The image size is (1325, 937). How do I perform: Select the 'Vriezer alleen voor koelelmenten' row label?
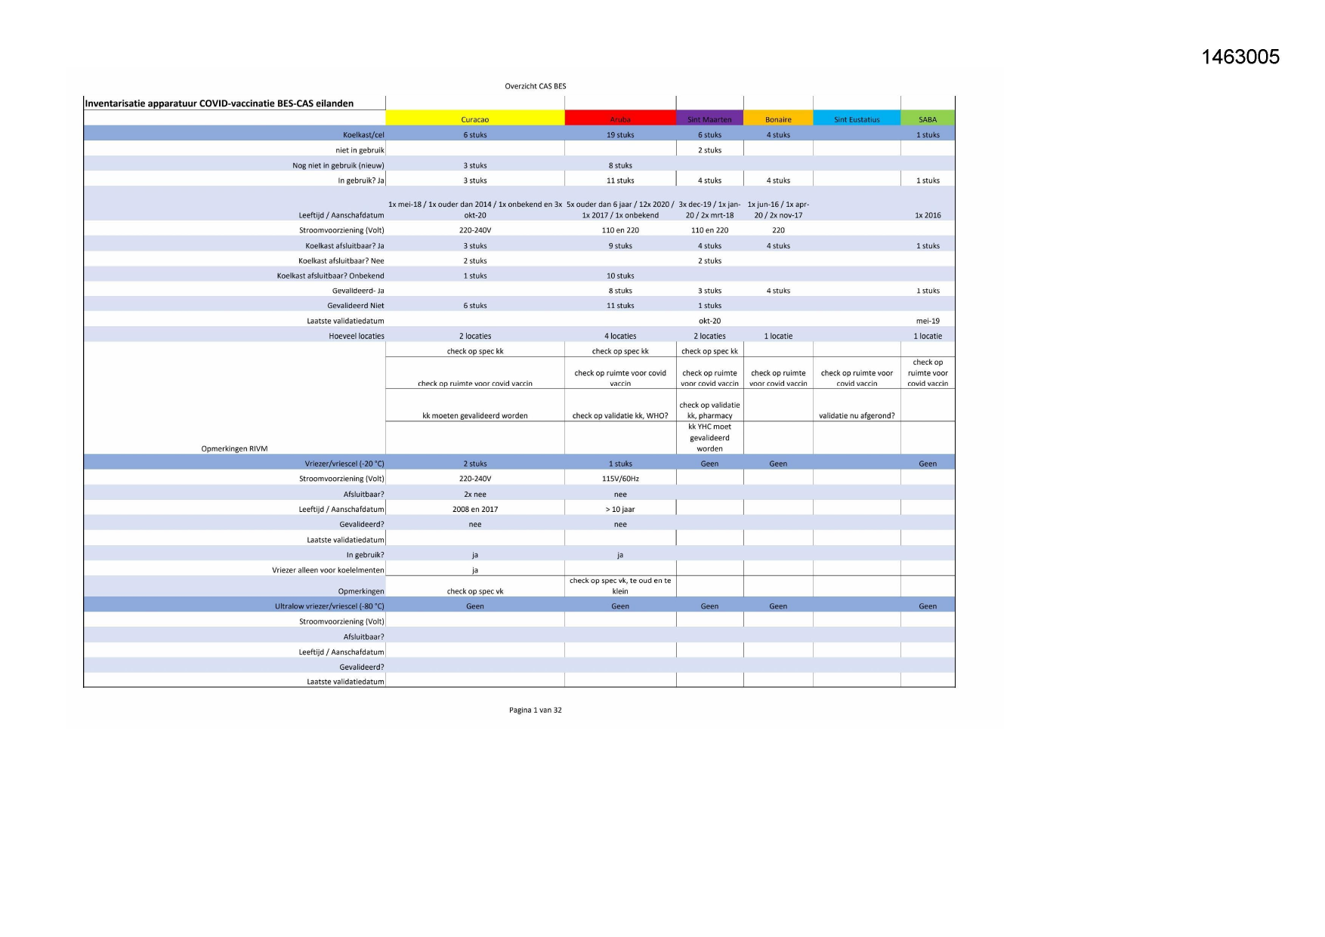(328, 570)
